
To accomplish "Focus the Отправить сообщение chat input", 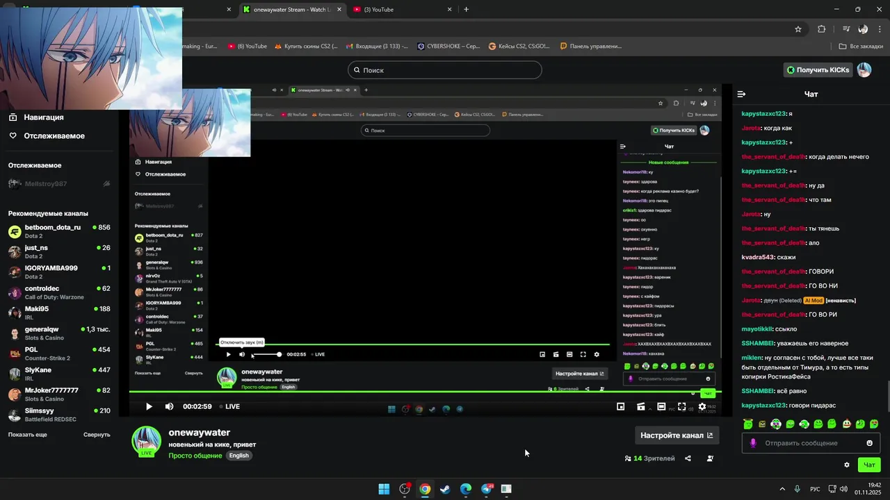I will 811,443.
